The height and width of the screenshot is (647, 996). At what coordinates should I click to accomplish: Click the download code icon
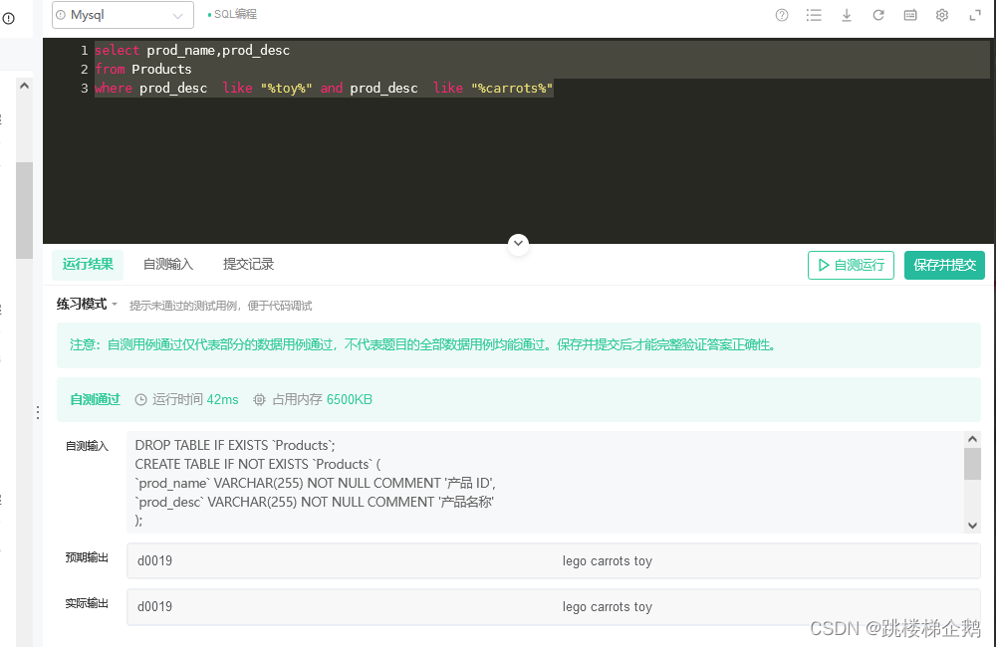[x=846, y=15]
